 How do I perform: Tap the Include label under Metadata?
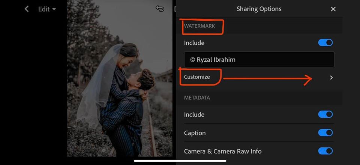point(194,115)
